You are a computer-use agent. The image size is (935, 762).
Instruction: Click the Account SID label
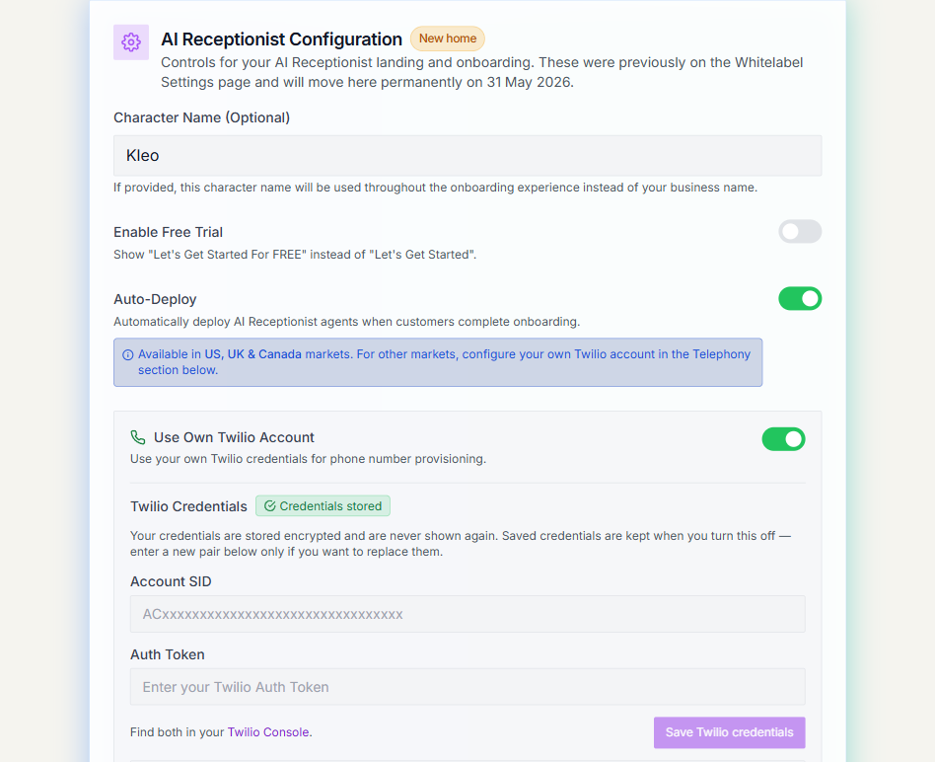tap(171, 581)
